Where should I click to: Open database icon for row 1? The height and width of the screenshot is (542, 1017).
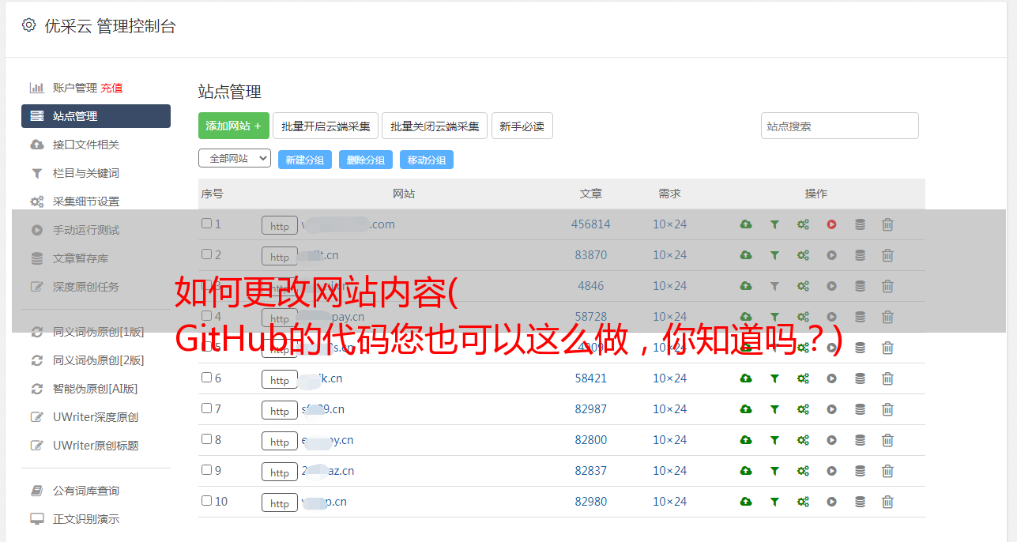(x=860, y=224)
